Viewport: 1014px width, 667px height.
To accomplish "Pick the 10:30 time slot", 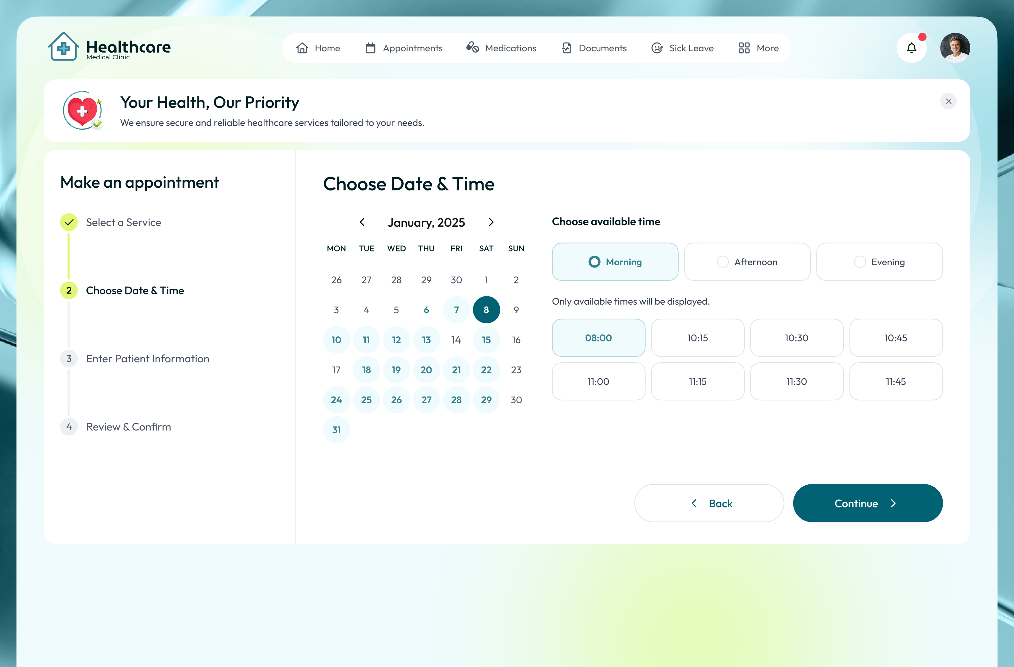I will pyautogui.click(x=796, y=338).
